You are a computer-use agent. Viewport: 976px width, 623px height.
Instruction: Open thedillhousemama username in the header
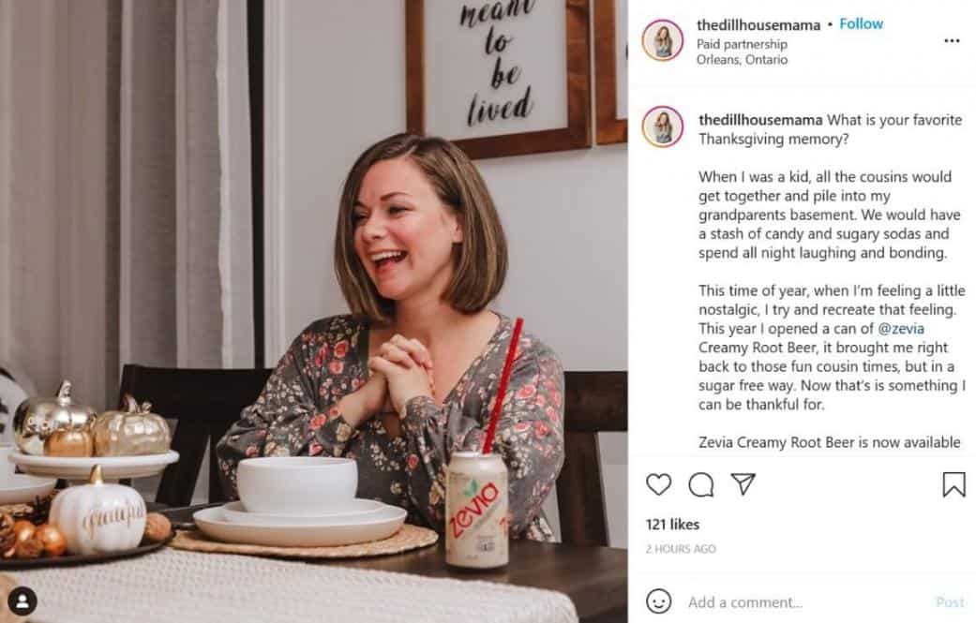760,24
